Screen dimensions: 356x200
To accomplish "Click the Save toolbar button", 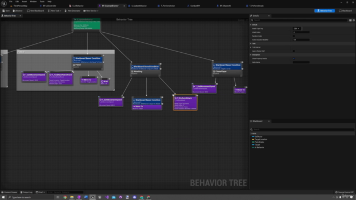I will [6, 11].
